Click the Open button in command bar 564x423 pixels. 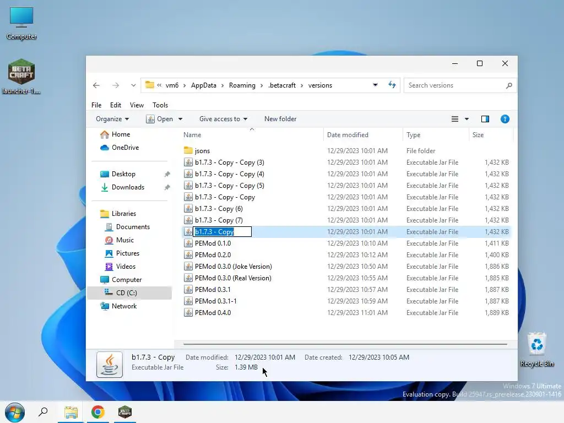pyautogui.click(x=160, y=119)
